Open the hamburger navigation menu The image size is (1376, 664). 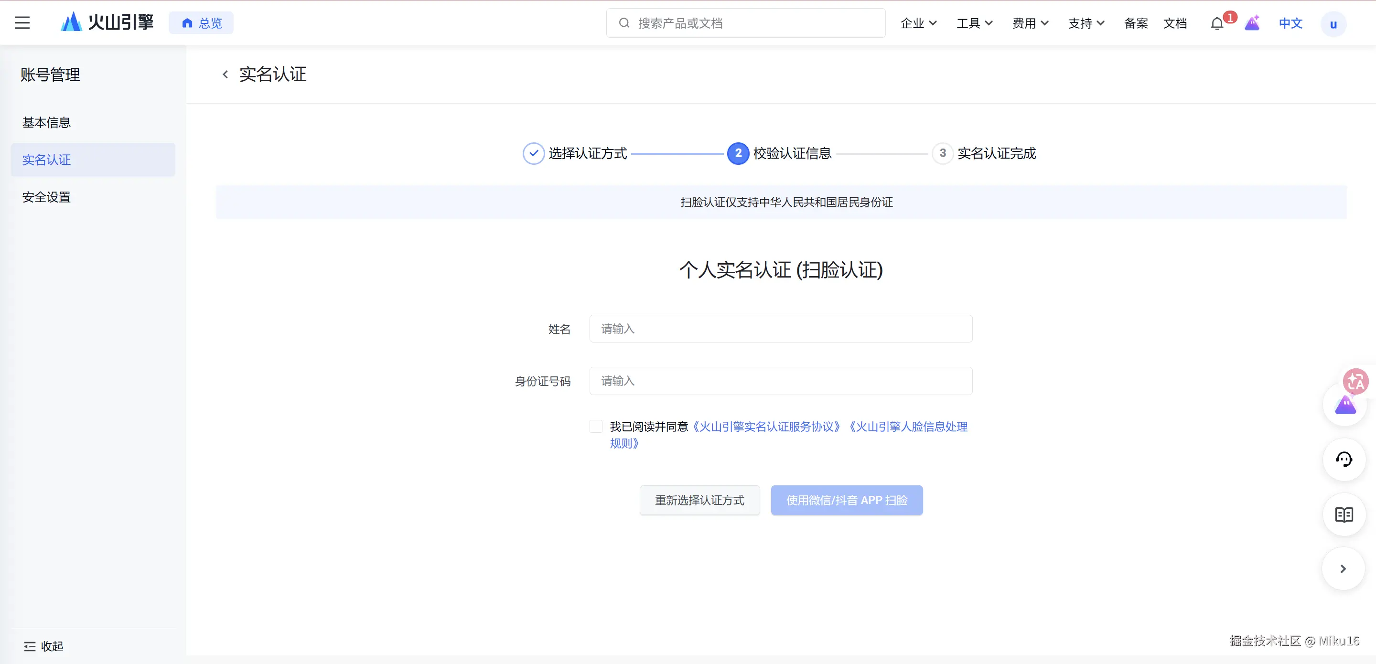click(x=22, y=23)
